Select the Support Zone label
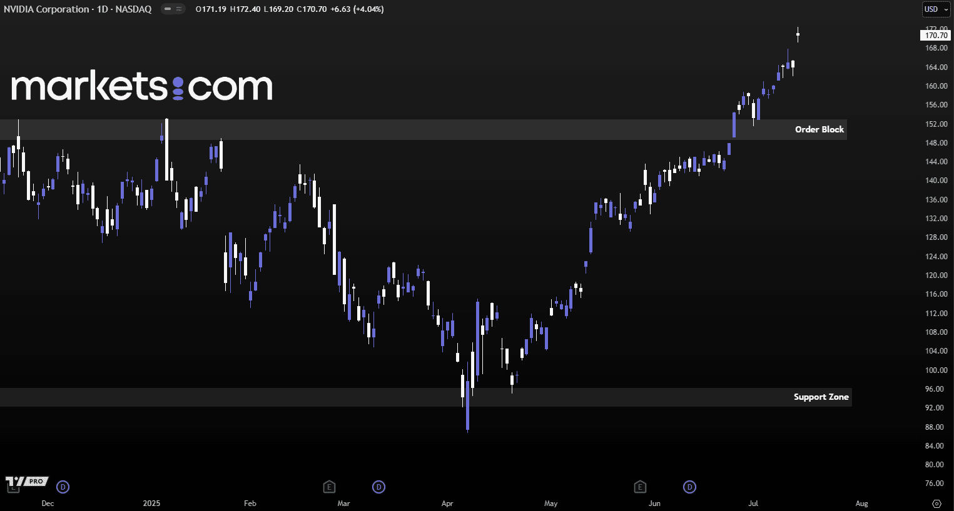Viewport: 954px width, 511px height. [821, 397]
